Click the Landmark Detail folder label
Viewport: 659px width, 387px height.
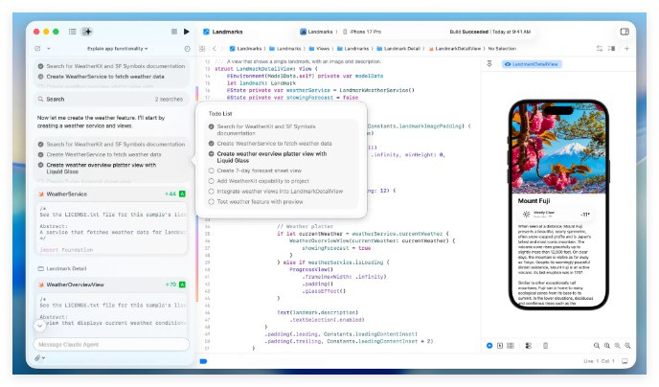tap(62, 268)
